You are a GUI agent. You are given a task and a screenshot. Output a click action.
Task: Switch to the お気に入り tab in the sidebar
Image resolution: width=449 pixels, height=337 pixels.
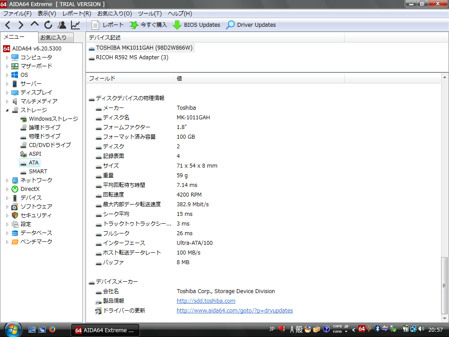click(x=56, y=38)
